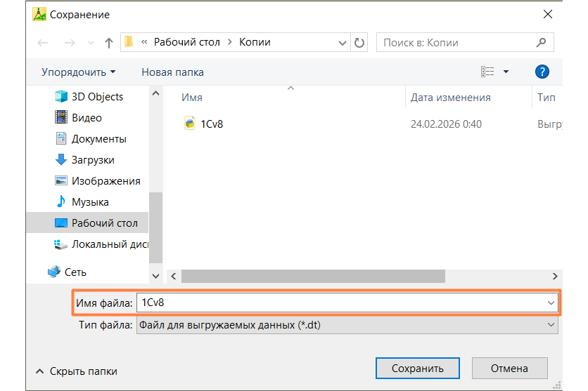Click the horizontal scrollbar right arrow
This screenshot has width=588, height=391.
(555, 276)
